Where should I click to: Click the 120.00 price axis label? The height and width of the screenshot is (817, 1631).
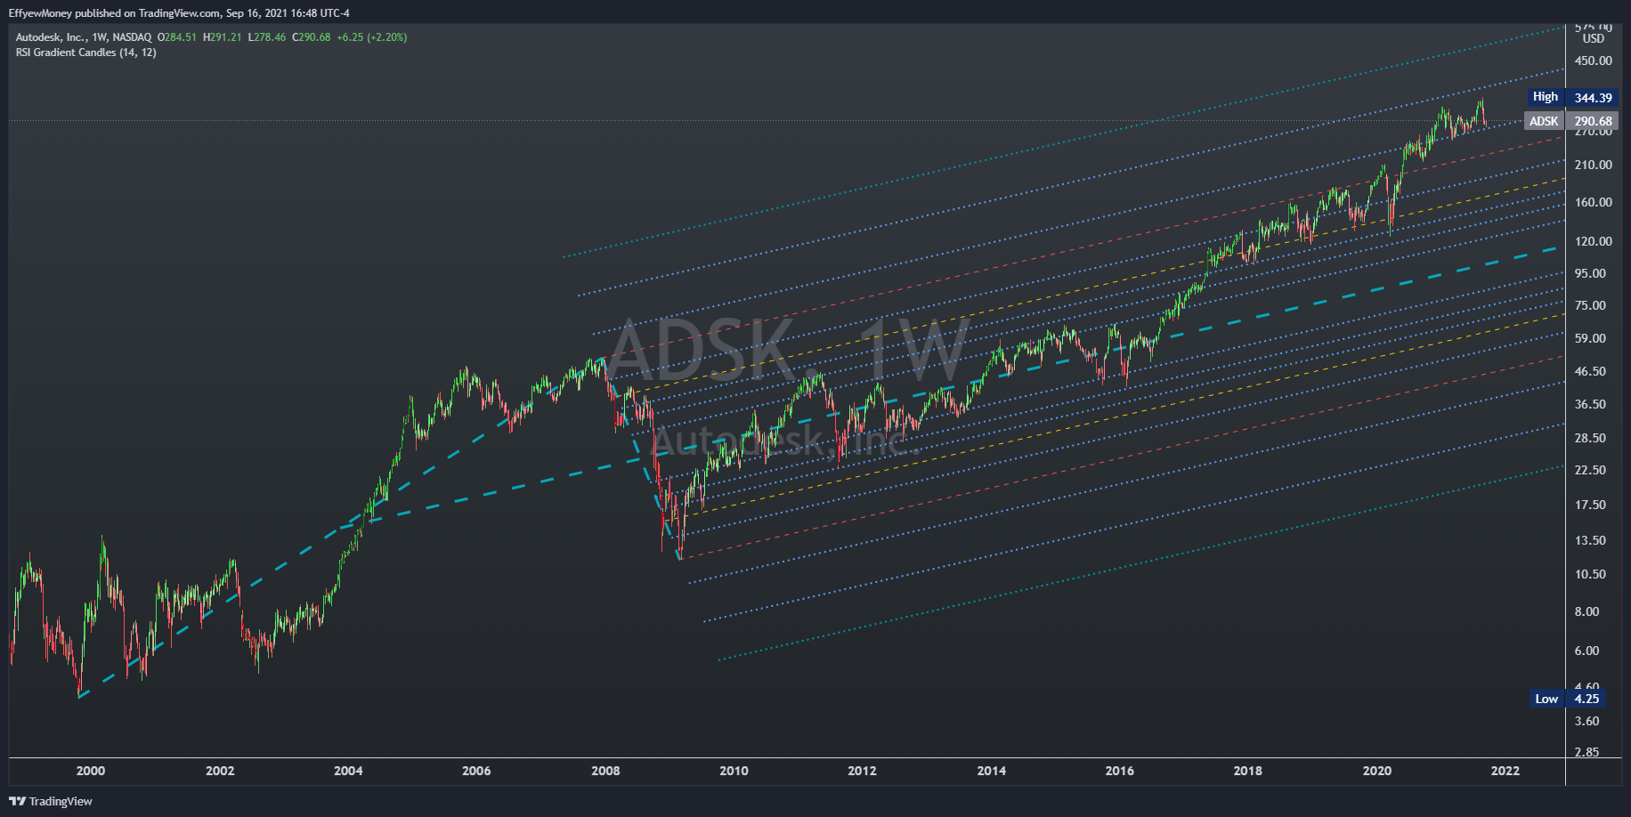click(1593, 241)
